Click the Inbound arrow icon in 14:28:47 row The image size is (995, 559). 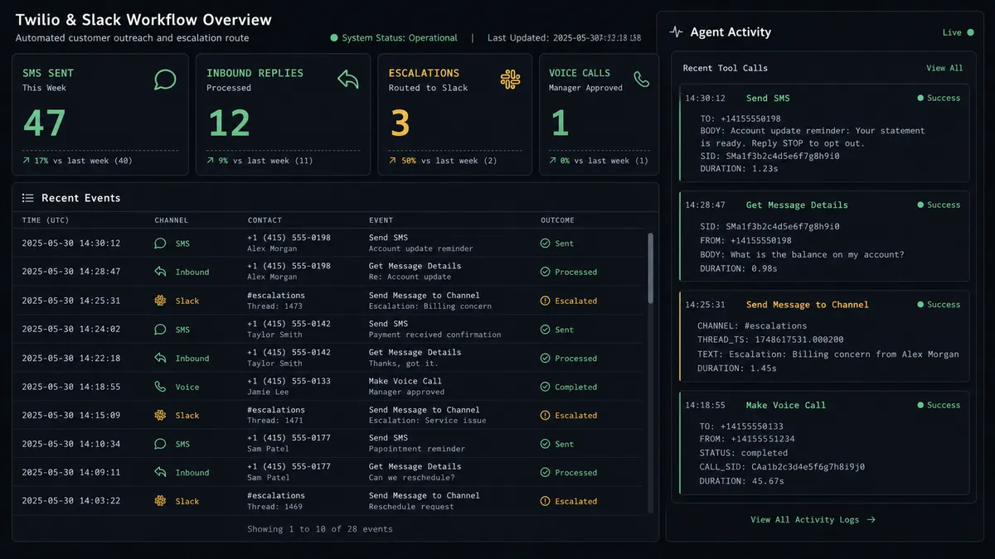pyautogui.click(x=160, y=272)
